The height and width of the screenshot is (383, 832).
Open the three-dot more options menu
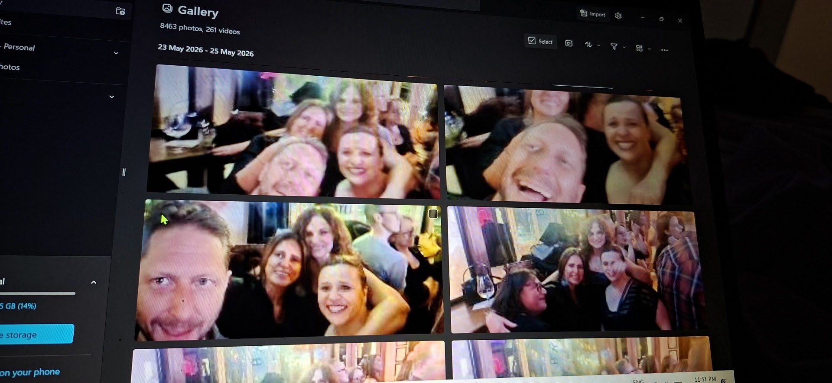664,50
